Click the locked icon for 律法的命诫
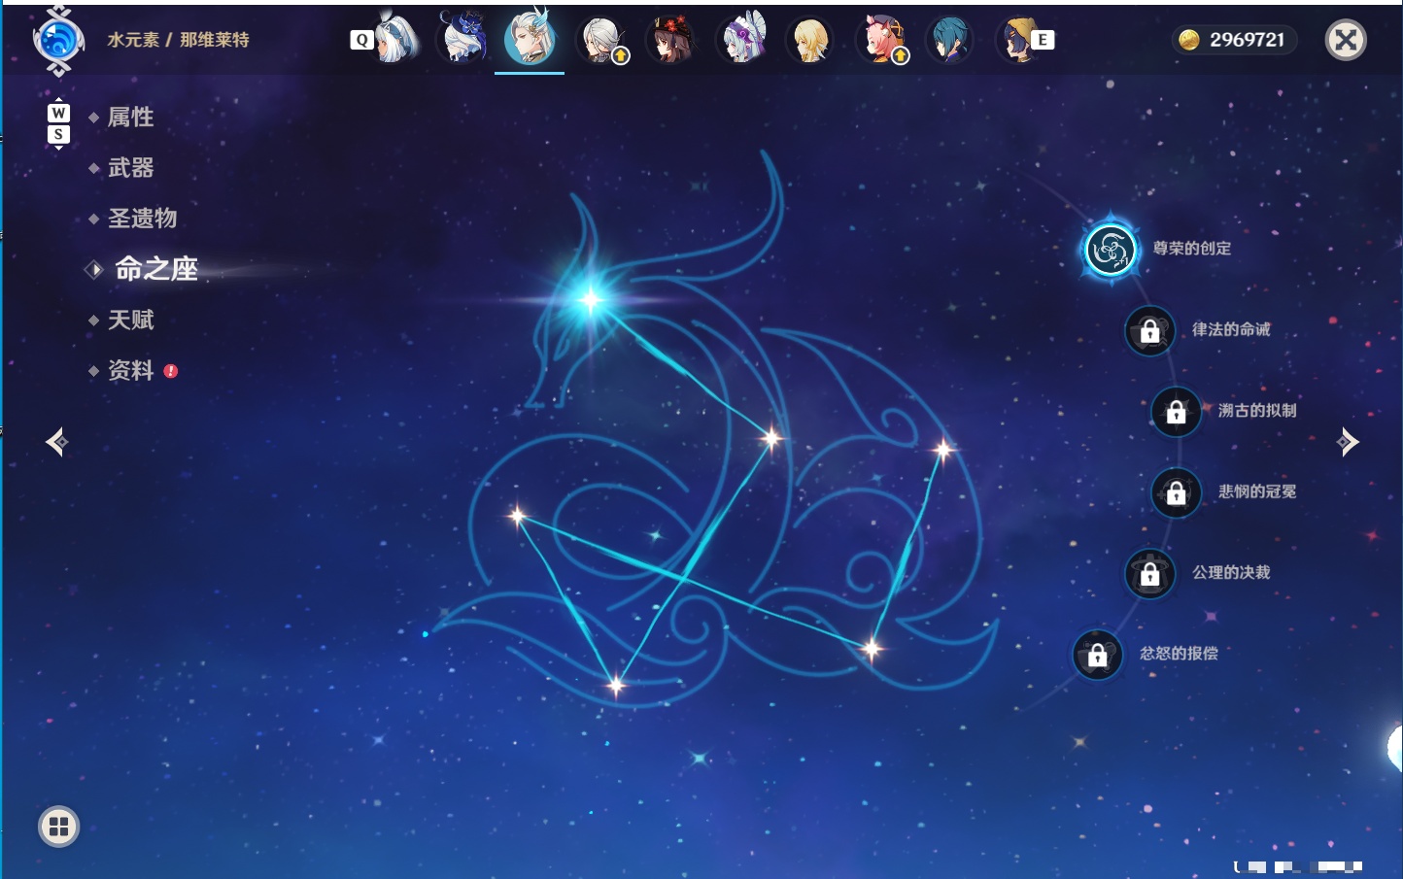 [1149, 330]
